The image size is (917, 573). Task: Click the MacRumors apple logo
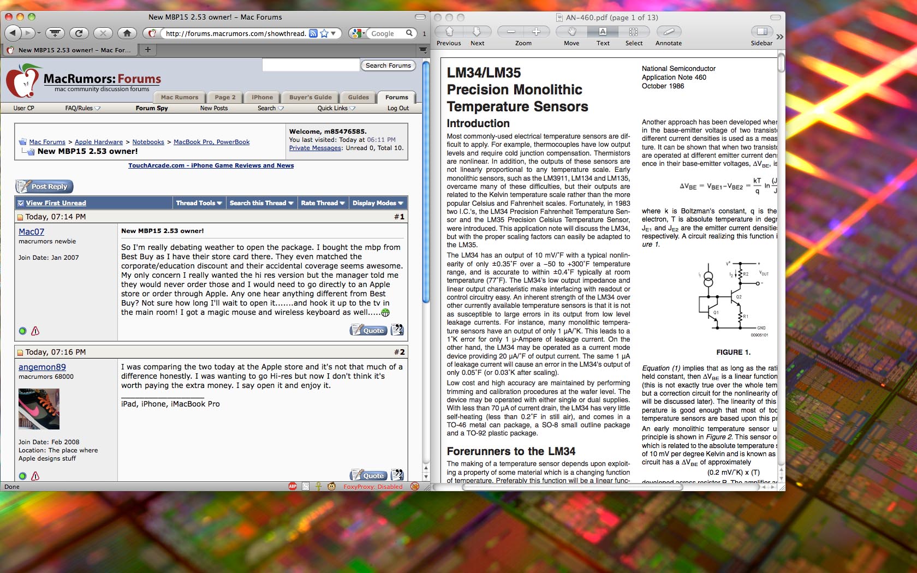click(x=23, y=82)
